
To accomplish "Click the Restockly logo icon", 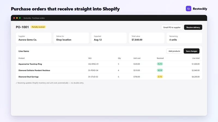I will pyautogui.click(x=188, y=9).
